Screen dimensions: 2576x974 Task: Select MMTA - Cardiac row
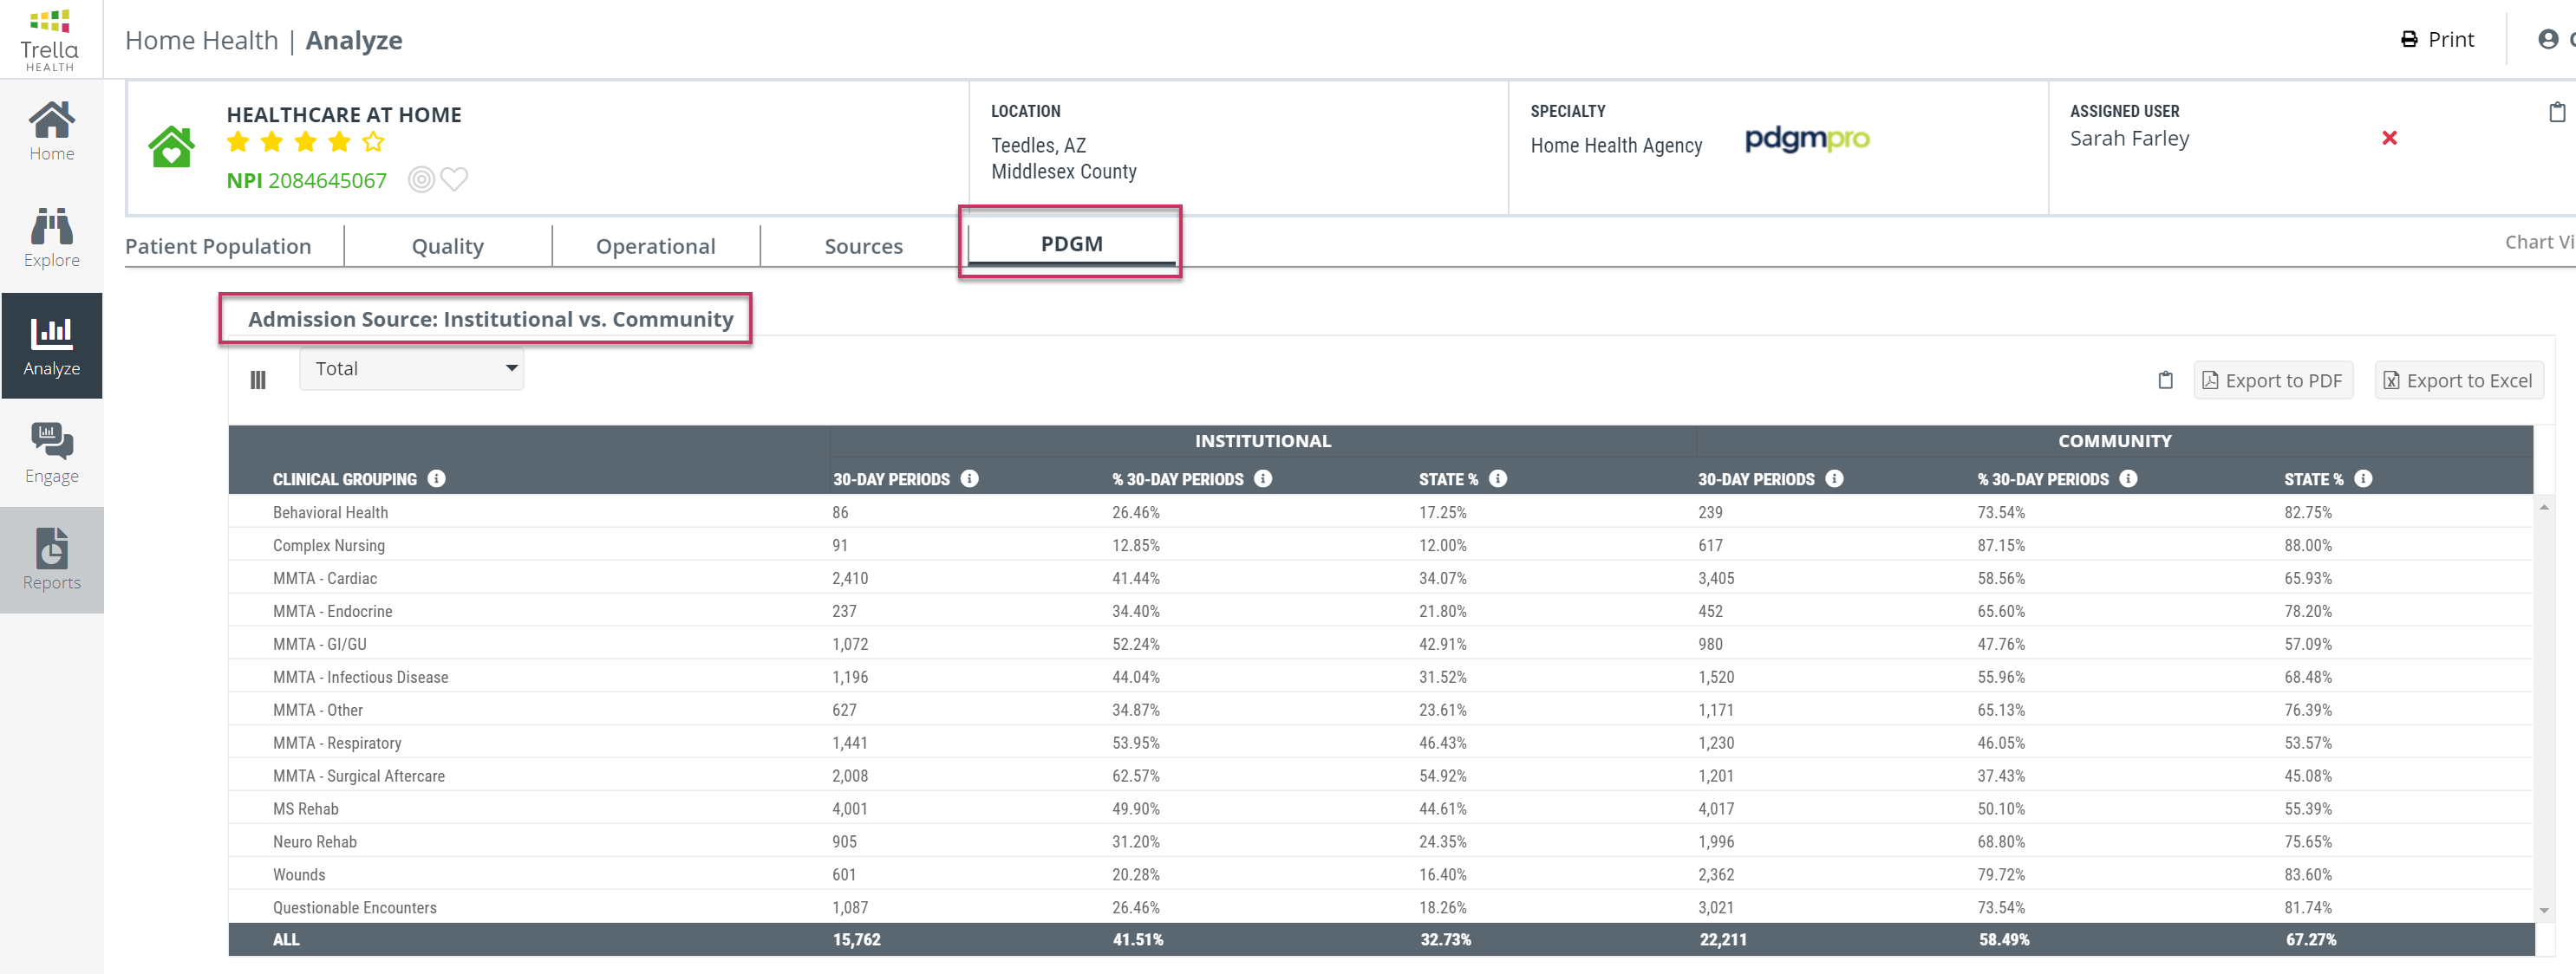click(1380, 577)
